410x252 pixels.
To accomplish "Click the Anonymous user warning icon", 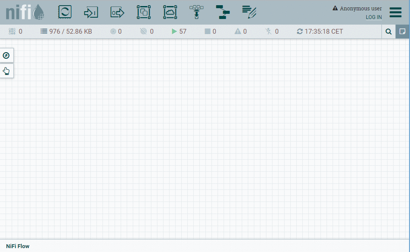I will pyautogui.click(x=335, y=8).
